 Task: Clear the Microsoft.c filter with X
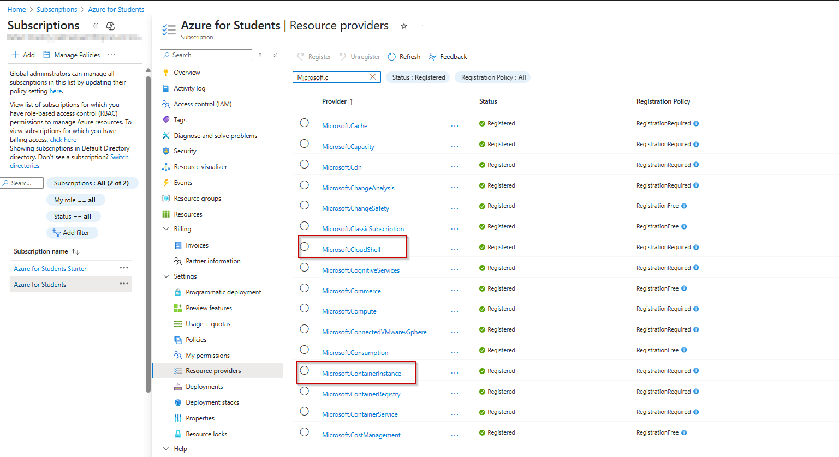[373, 77]
